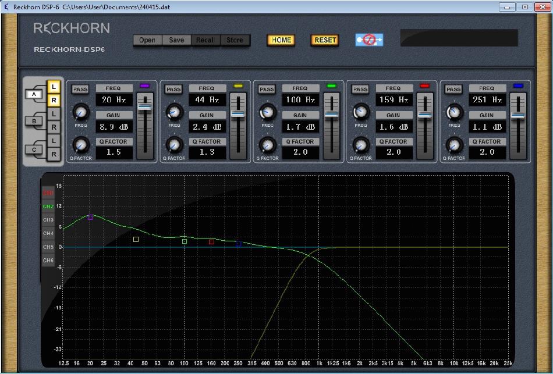Click the 251 Hz frequency value field

point(487,100)
